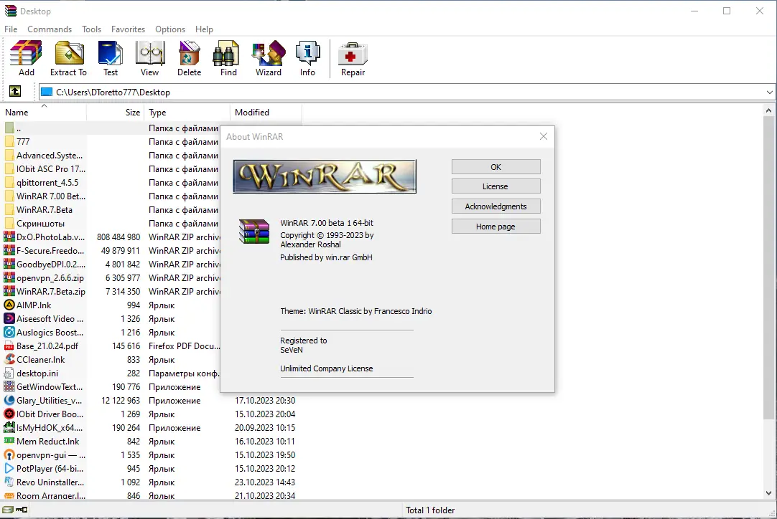Open the Options menu

[170, 29]
